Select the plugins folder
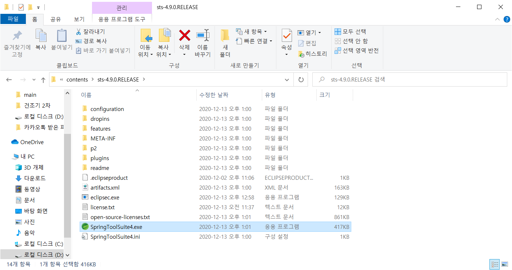512x270 pixels. click(x=100, y=158)
